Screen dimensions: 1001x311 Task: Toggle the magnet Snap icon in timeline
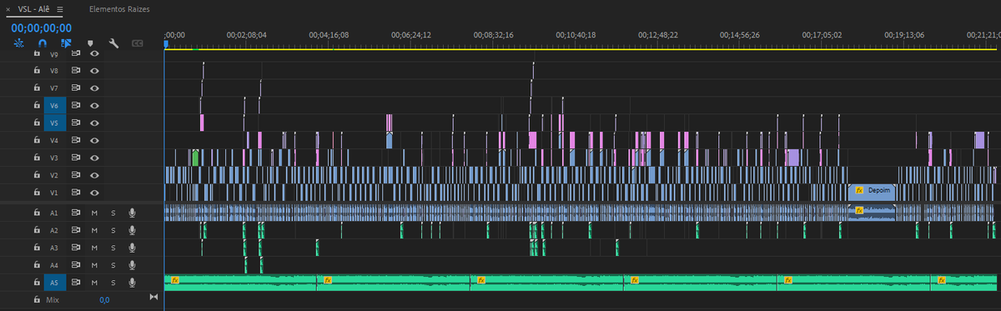[x=43, y=43]
